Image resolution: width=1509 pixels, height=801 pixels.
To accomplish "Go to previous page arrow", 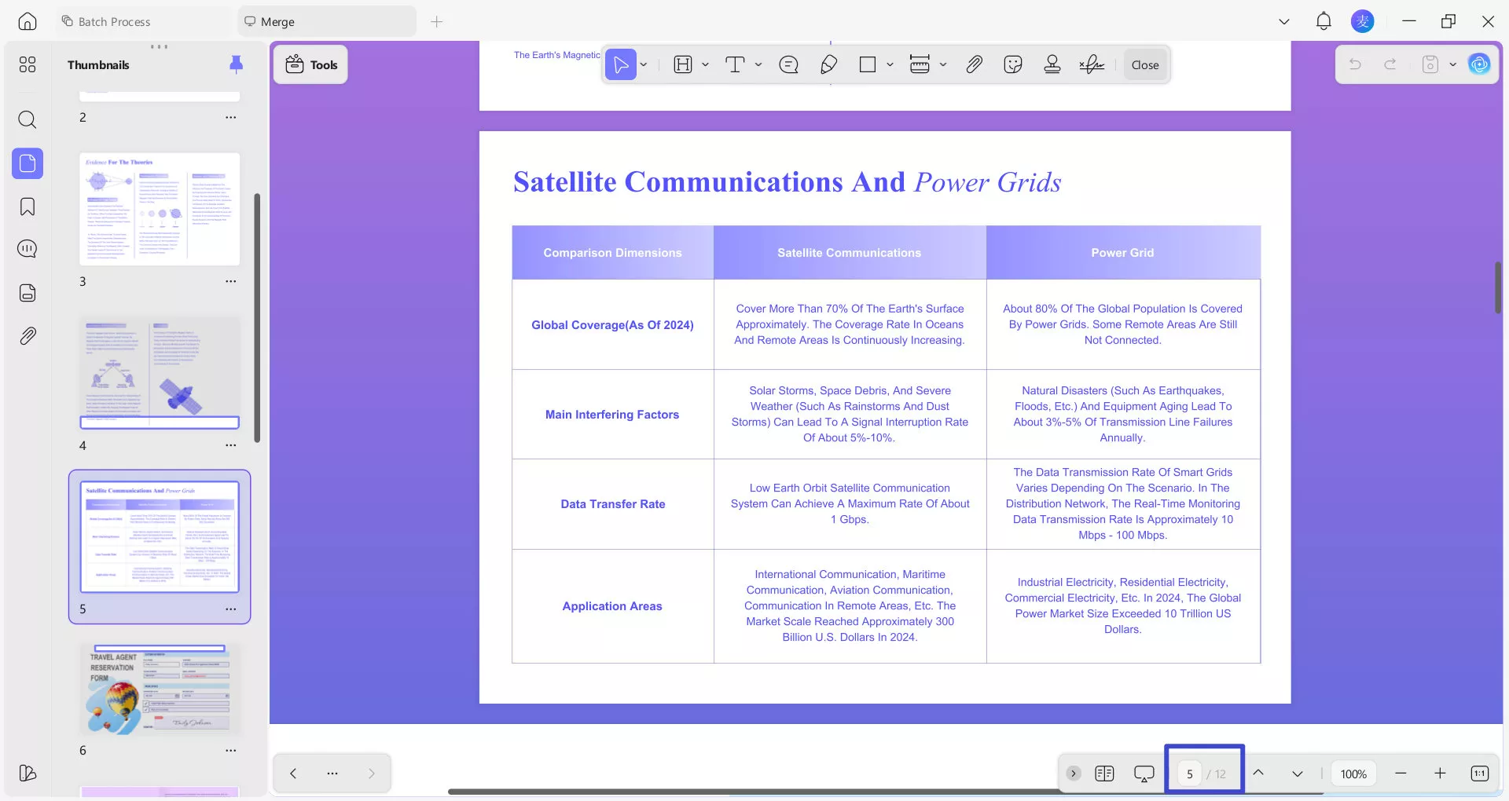I will click(x=1258, y=774).
